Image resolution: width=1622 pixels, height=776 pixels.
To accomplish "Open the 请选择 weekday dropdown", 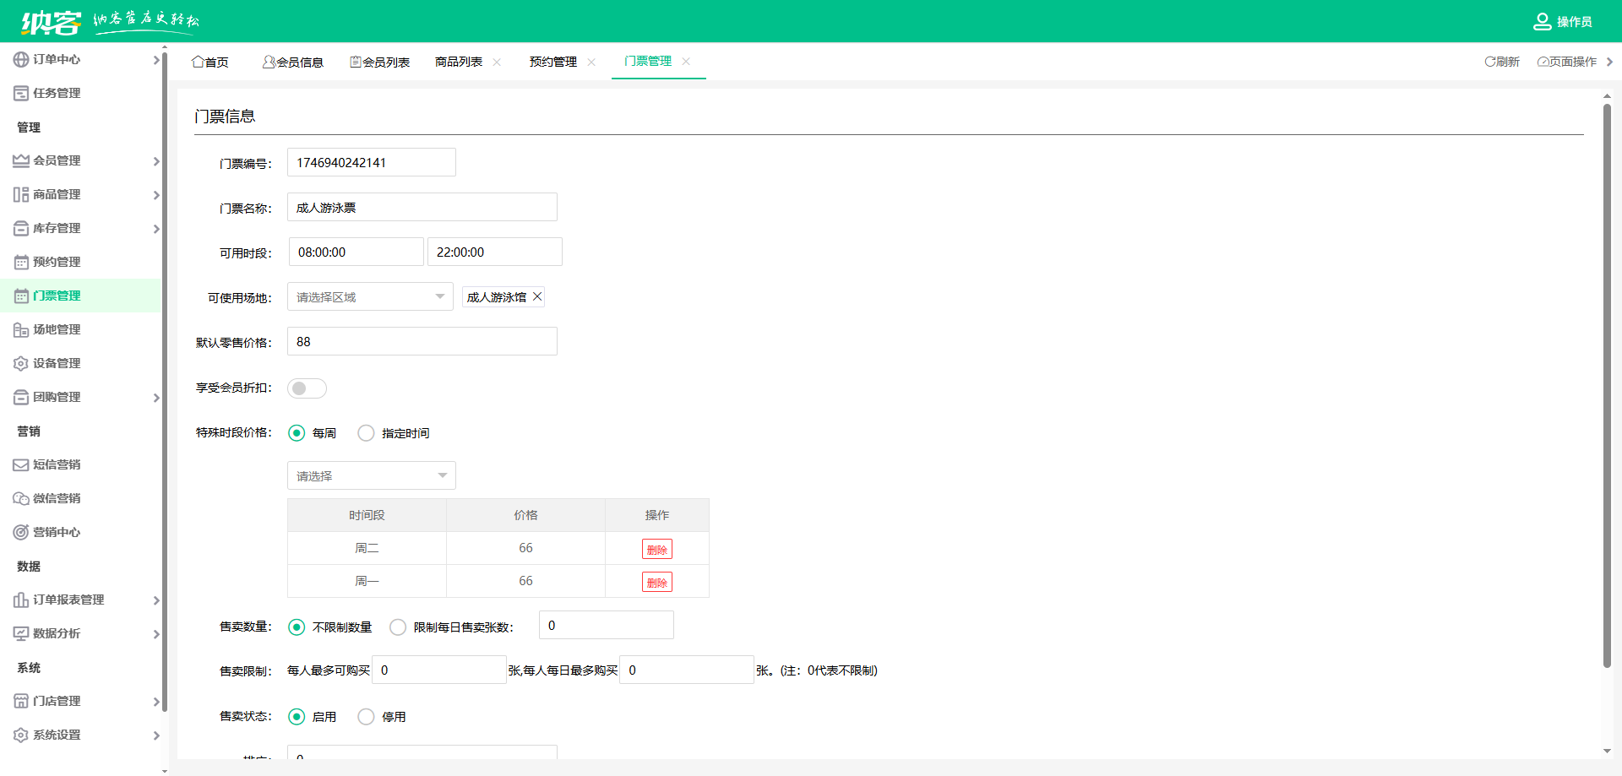I will [x=371, y=475].
